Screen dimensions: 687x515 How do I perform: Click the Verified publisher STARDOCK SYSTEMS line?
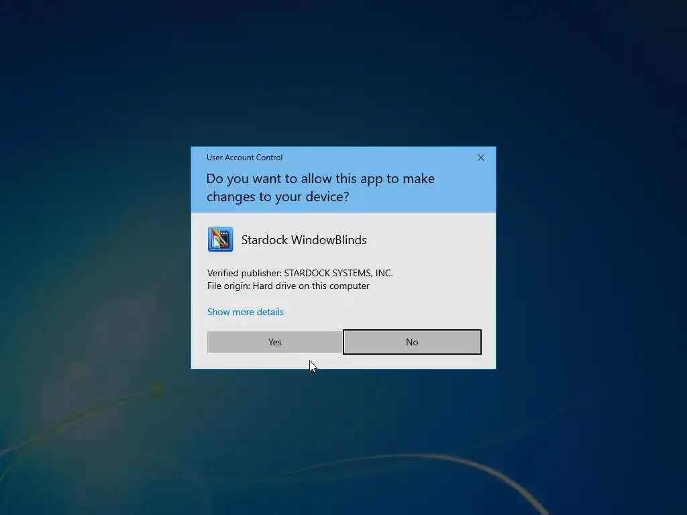300,273
